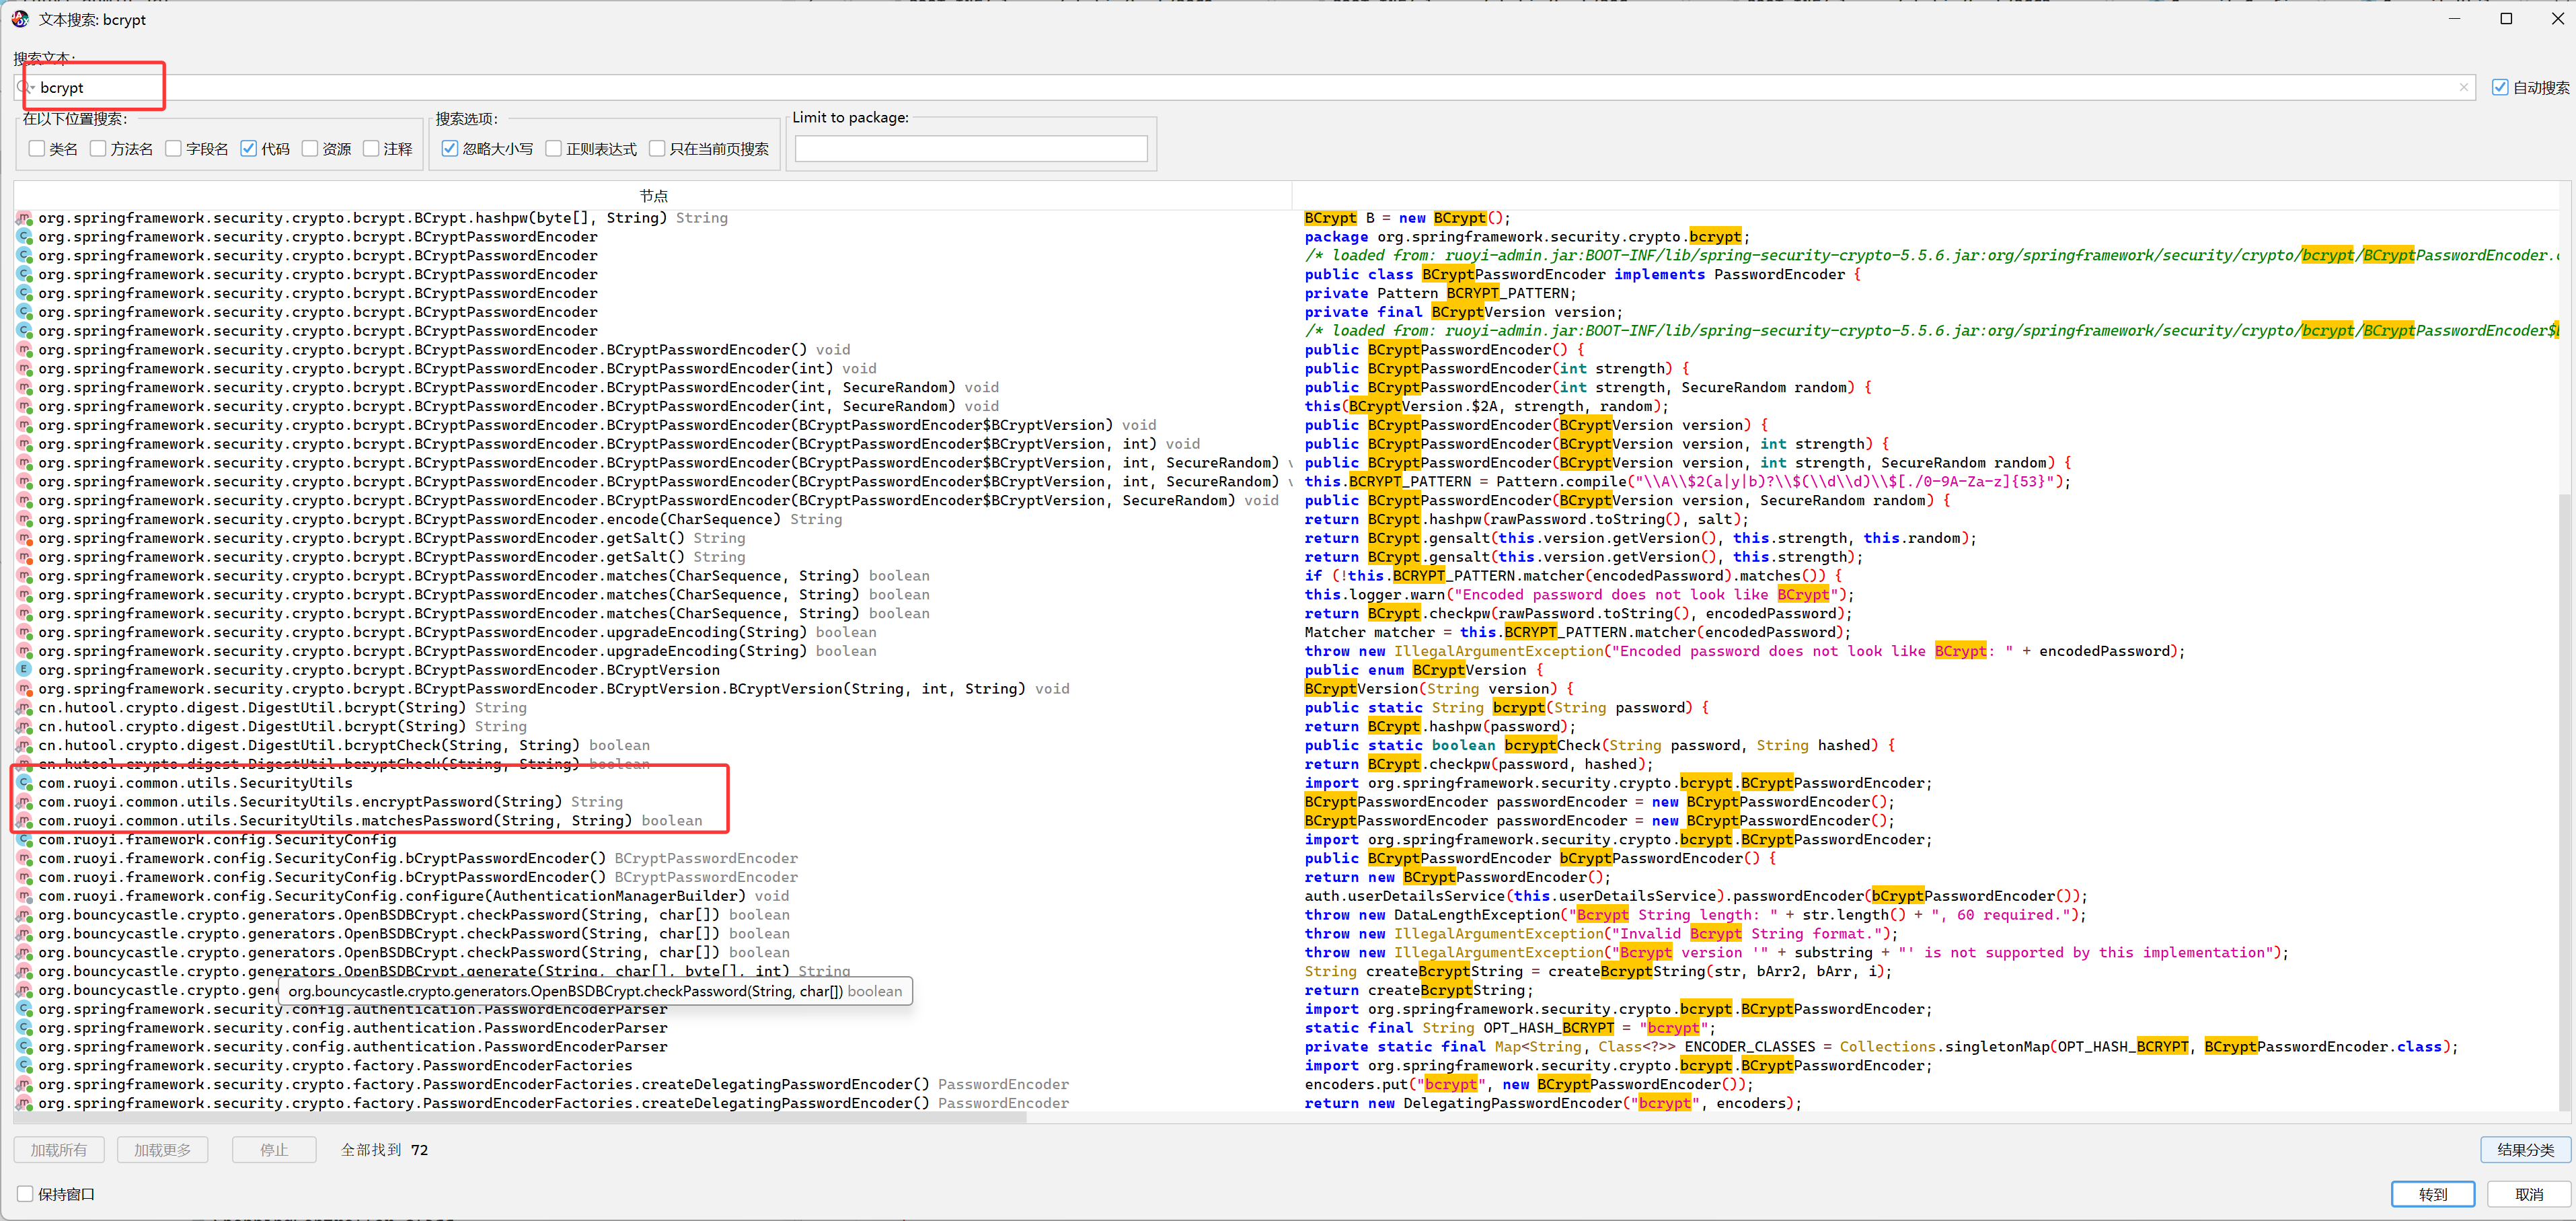Select the logger.warn 'Encoded password' code line

tap(1579, 595)
